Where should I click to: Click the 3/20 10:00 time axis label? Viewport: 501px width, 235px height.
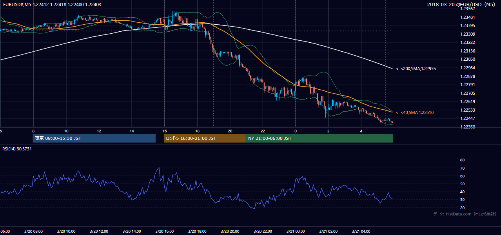[66, 231]
